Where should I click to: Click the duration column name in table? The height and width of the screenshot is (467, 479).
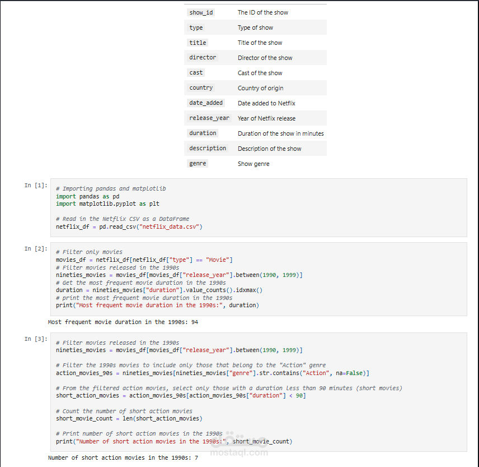203,133
